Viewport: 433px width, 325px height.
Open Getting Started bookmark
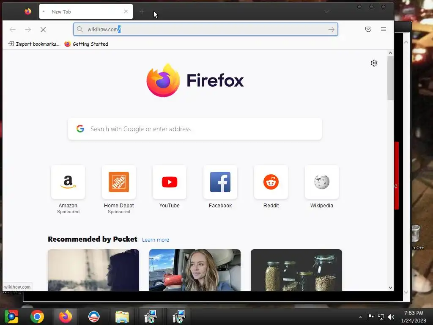86,44
